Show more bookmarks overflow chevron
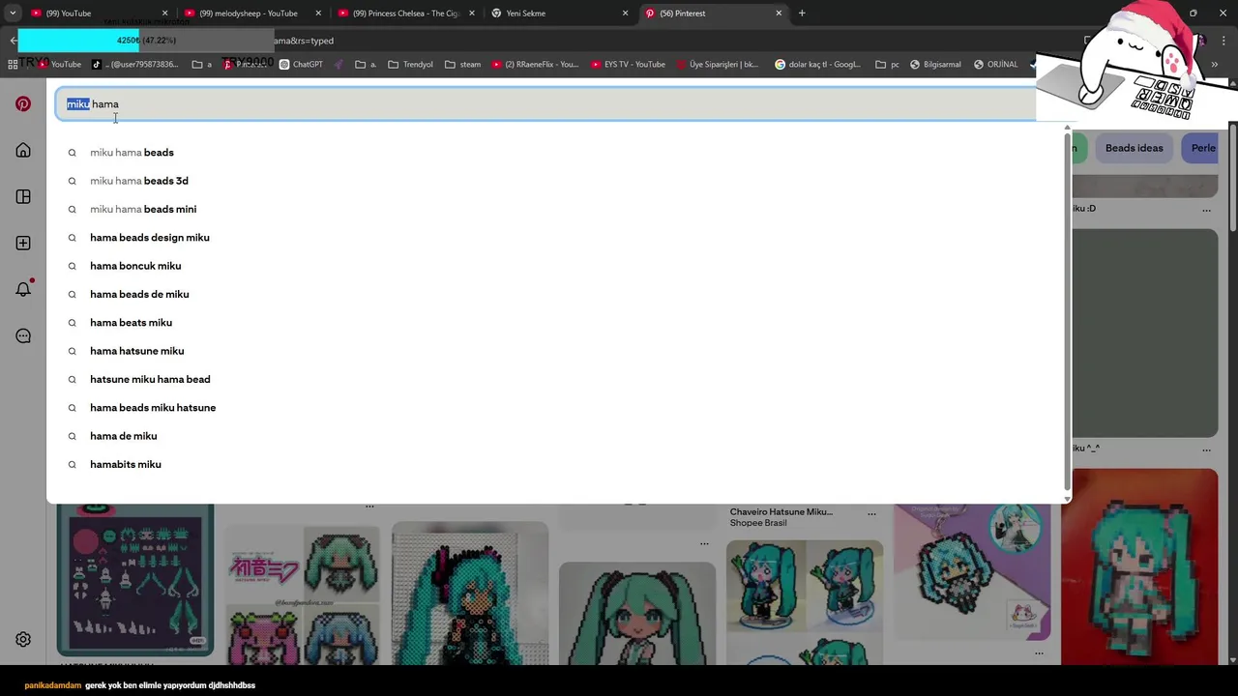Image resolution: width=1238 pixels, height=696 pixels. click(x=1215, y=64)
